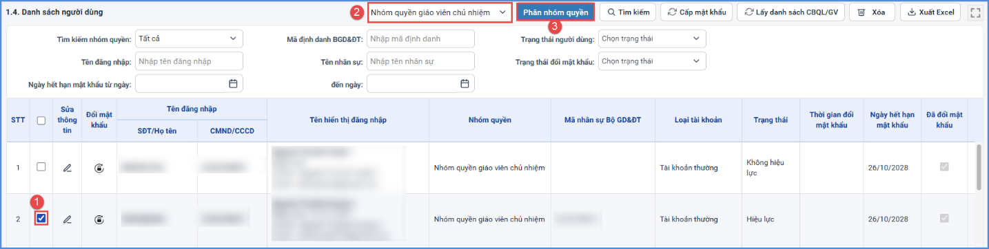Click the Xóa button
The width and height of the screenshot is (989, 249).
point(872,12)
